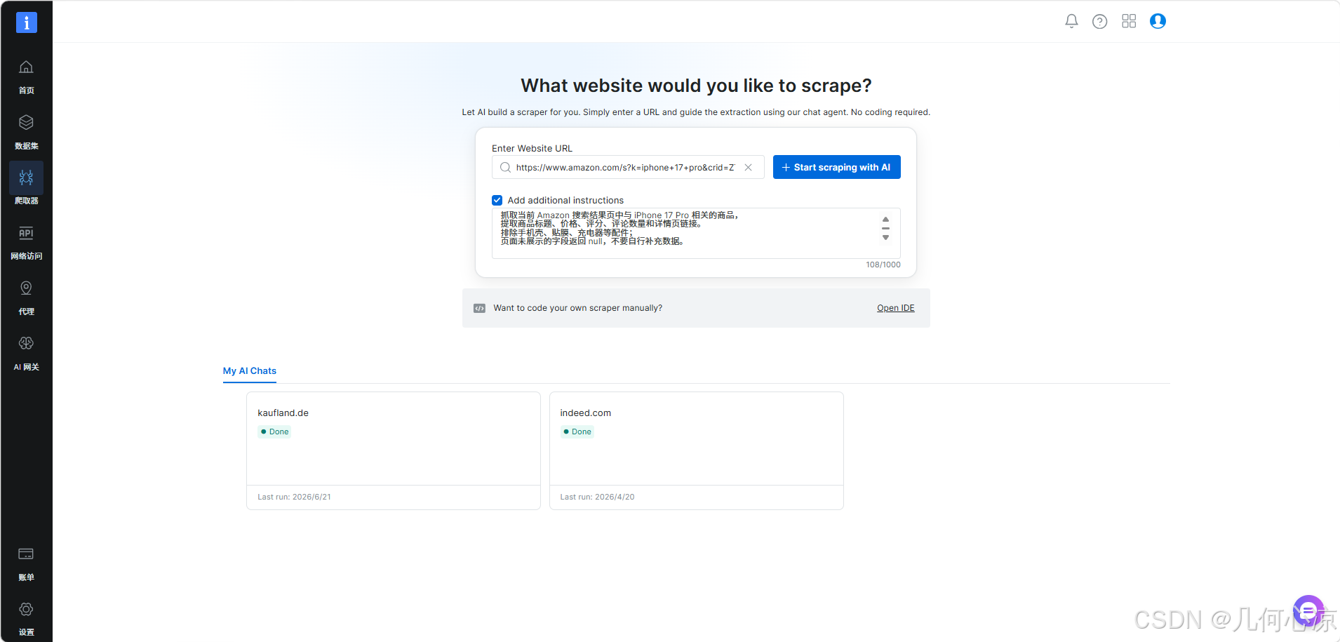Click the 108/1000 character counter

[883, 265]
